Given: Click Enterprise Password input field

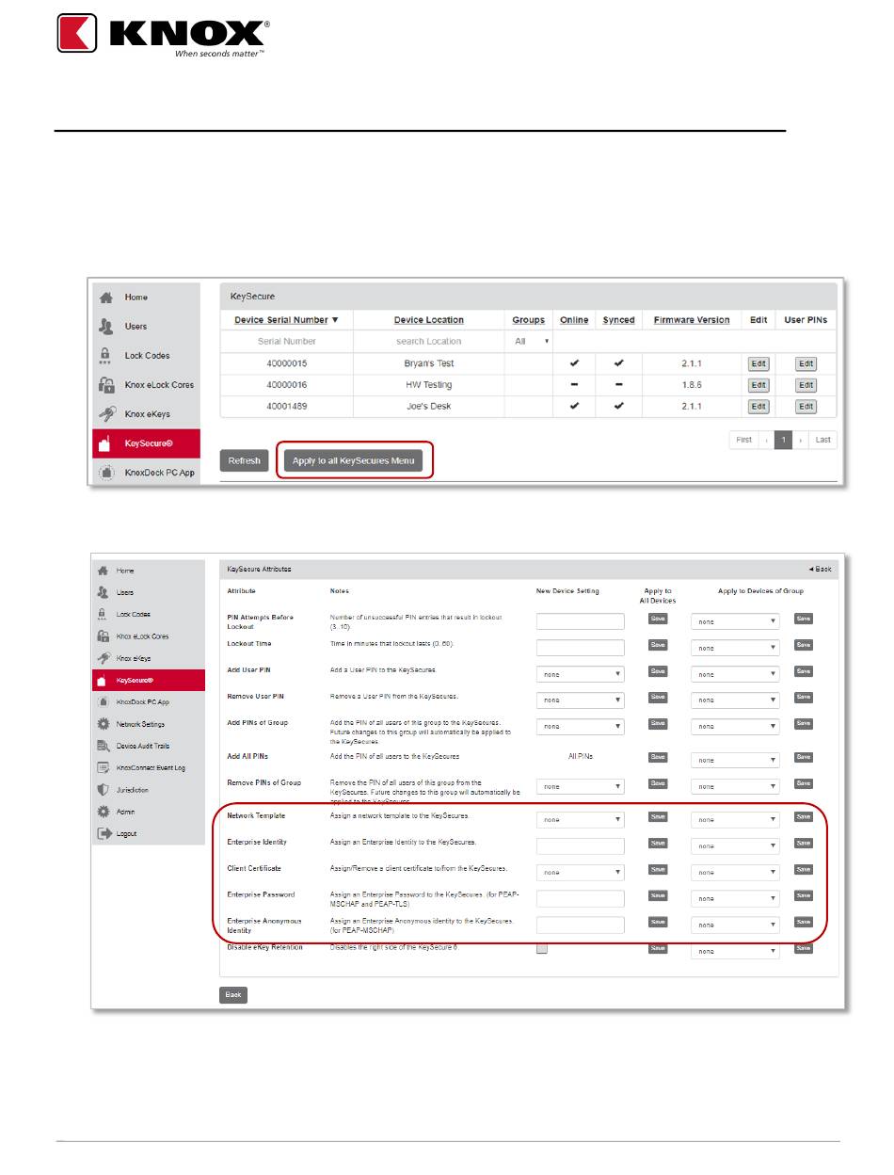Looking at the screenshot, I should (581, 899).
